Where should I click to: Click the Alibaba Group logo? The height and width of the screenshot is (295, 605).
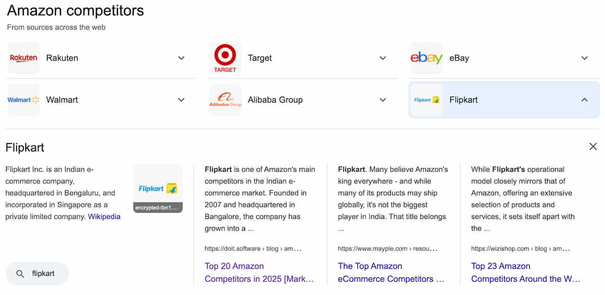pos(225,100)
